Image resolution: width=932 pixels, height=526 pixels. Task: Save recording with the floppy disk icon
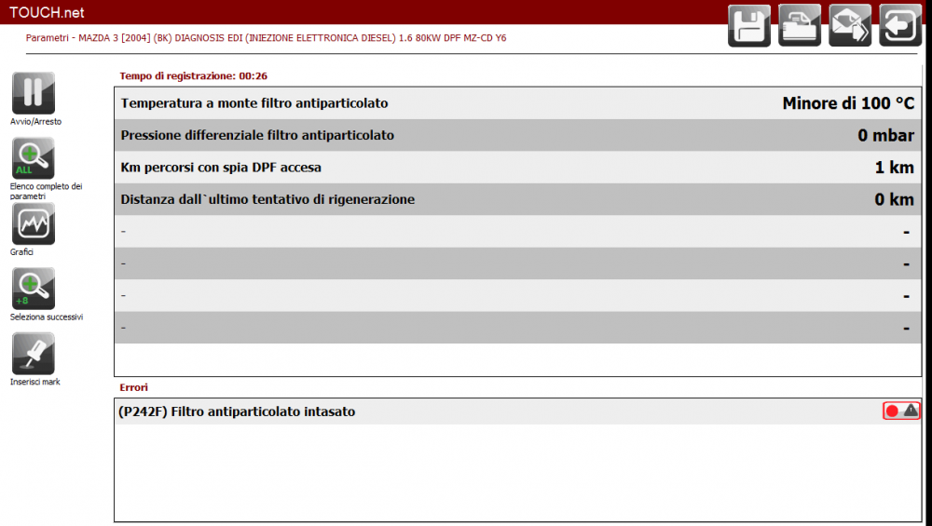pyautogui.click(x=749, y=25)
